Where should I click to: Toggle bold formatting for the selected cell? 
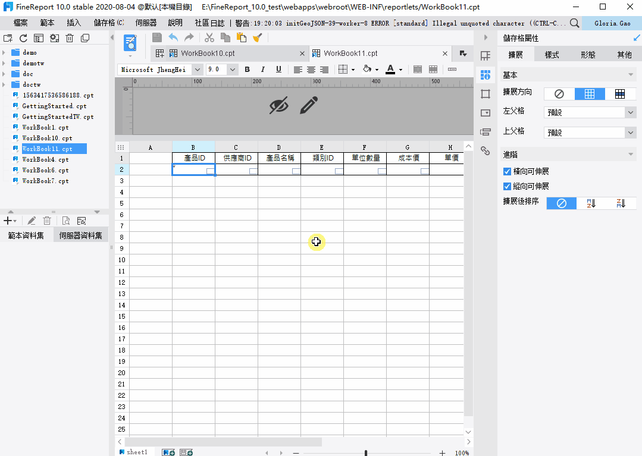pos(247,69)
